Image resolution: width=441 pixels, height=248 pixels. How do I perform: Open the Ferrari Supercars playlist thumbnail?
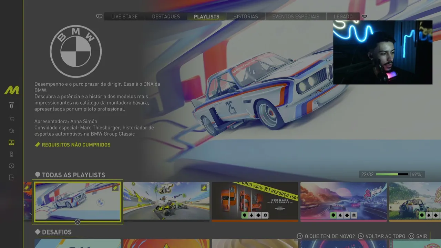pos(255,201)
